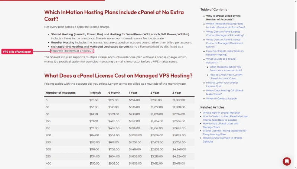Click the '2 Year' column header
This screenshot has height=169, width=297.
[x=155, y=92]
